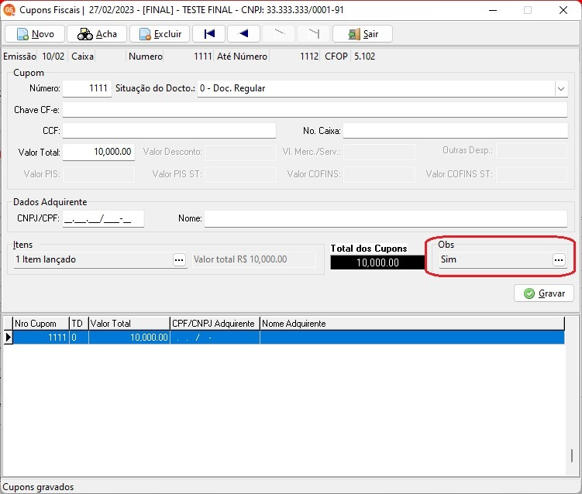The height and width of the screenshot is (494, 582).
Task: Click grid row indicator arrow
Action: (9, 338)
